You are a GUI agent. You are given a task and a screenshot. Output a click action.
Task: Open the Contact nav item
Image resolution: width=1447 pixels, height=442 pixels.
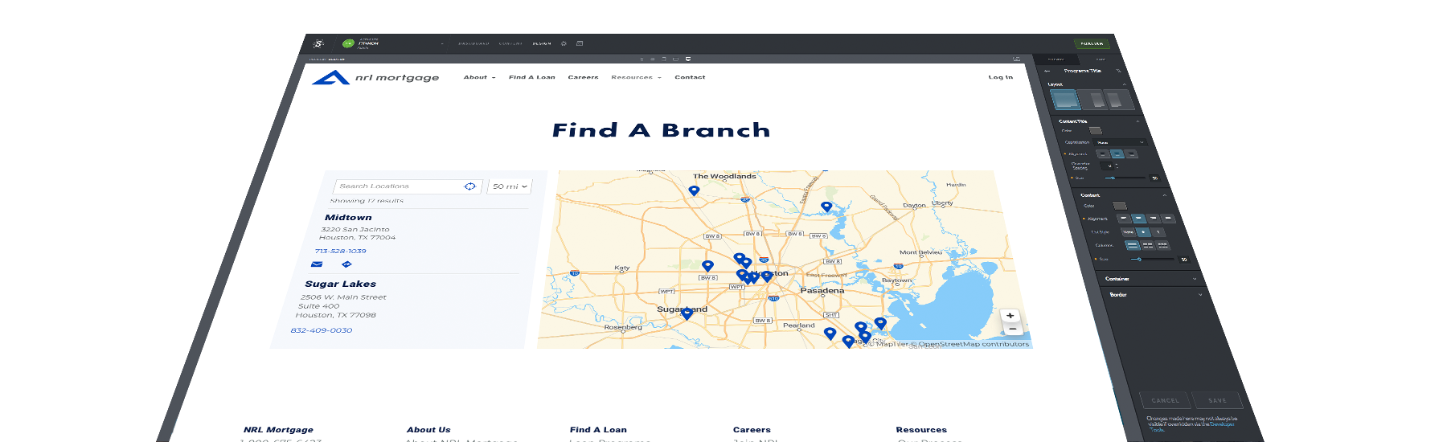[x=690, y=77]
